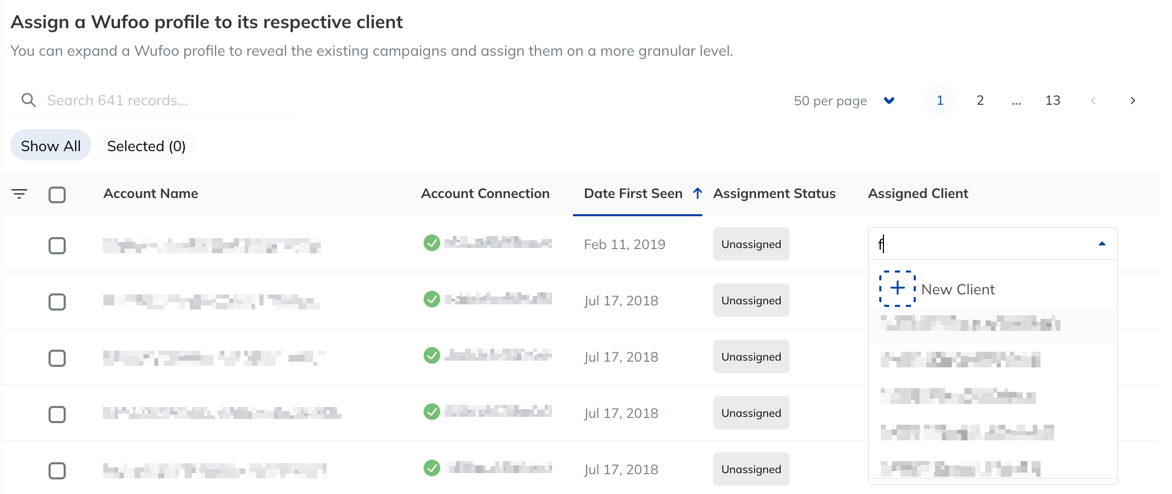Click the Unassigned badge for Feb 11, 2019 row

tap(751, 244)
